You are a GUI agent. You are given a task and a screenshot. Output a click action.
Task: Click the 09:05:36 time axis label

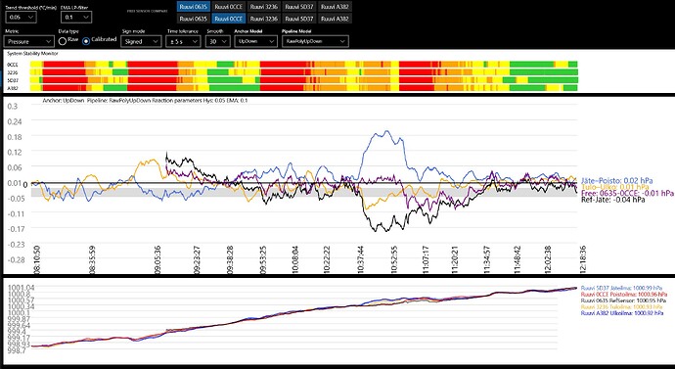pyautogui.click(x=157, y=259)
